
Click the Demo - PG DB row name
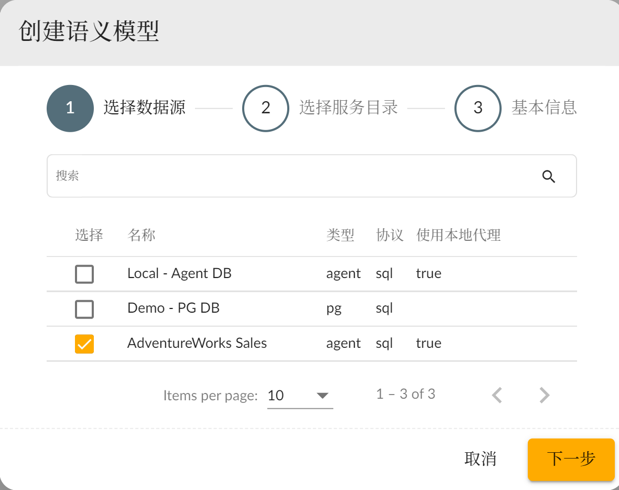[x=173, y=308]
